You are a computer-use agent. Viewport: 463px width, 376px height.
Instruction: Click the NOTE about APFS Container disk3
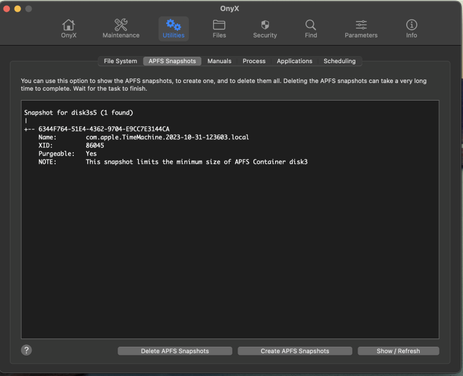pos(197,162)
